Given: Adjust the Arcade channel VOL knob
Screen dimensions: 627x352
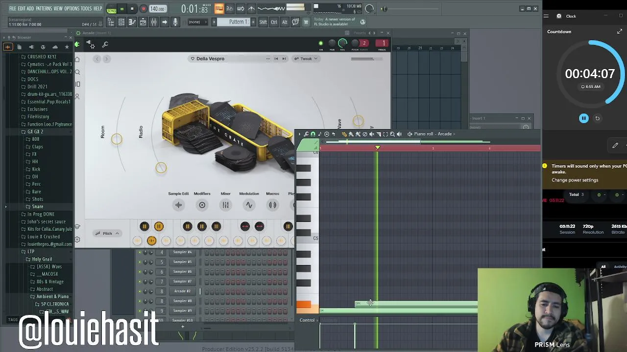Looking at the screenshot, I should click(x=342, y=44).
